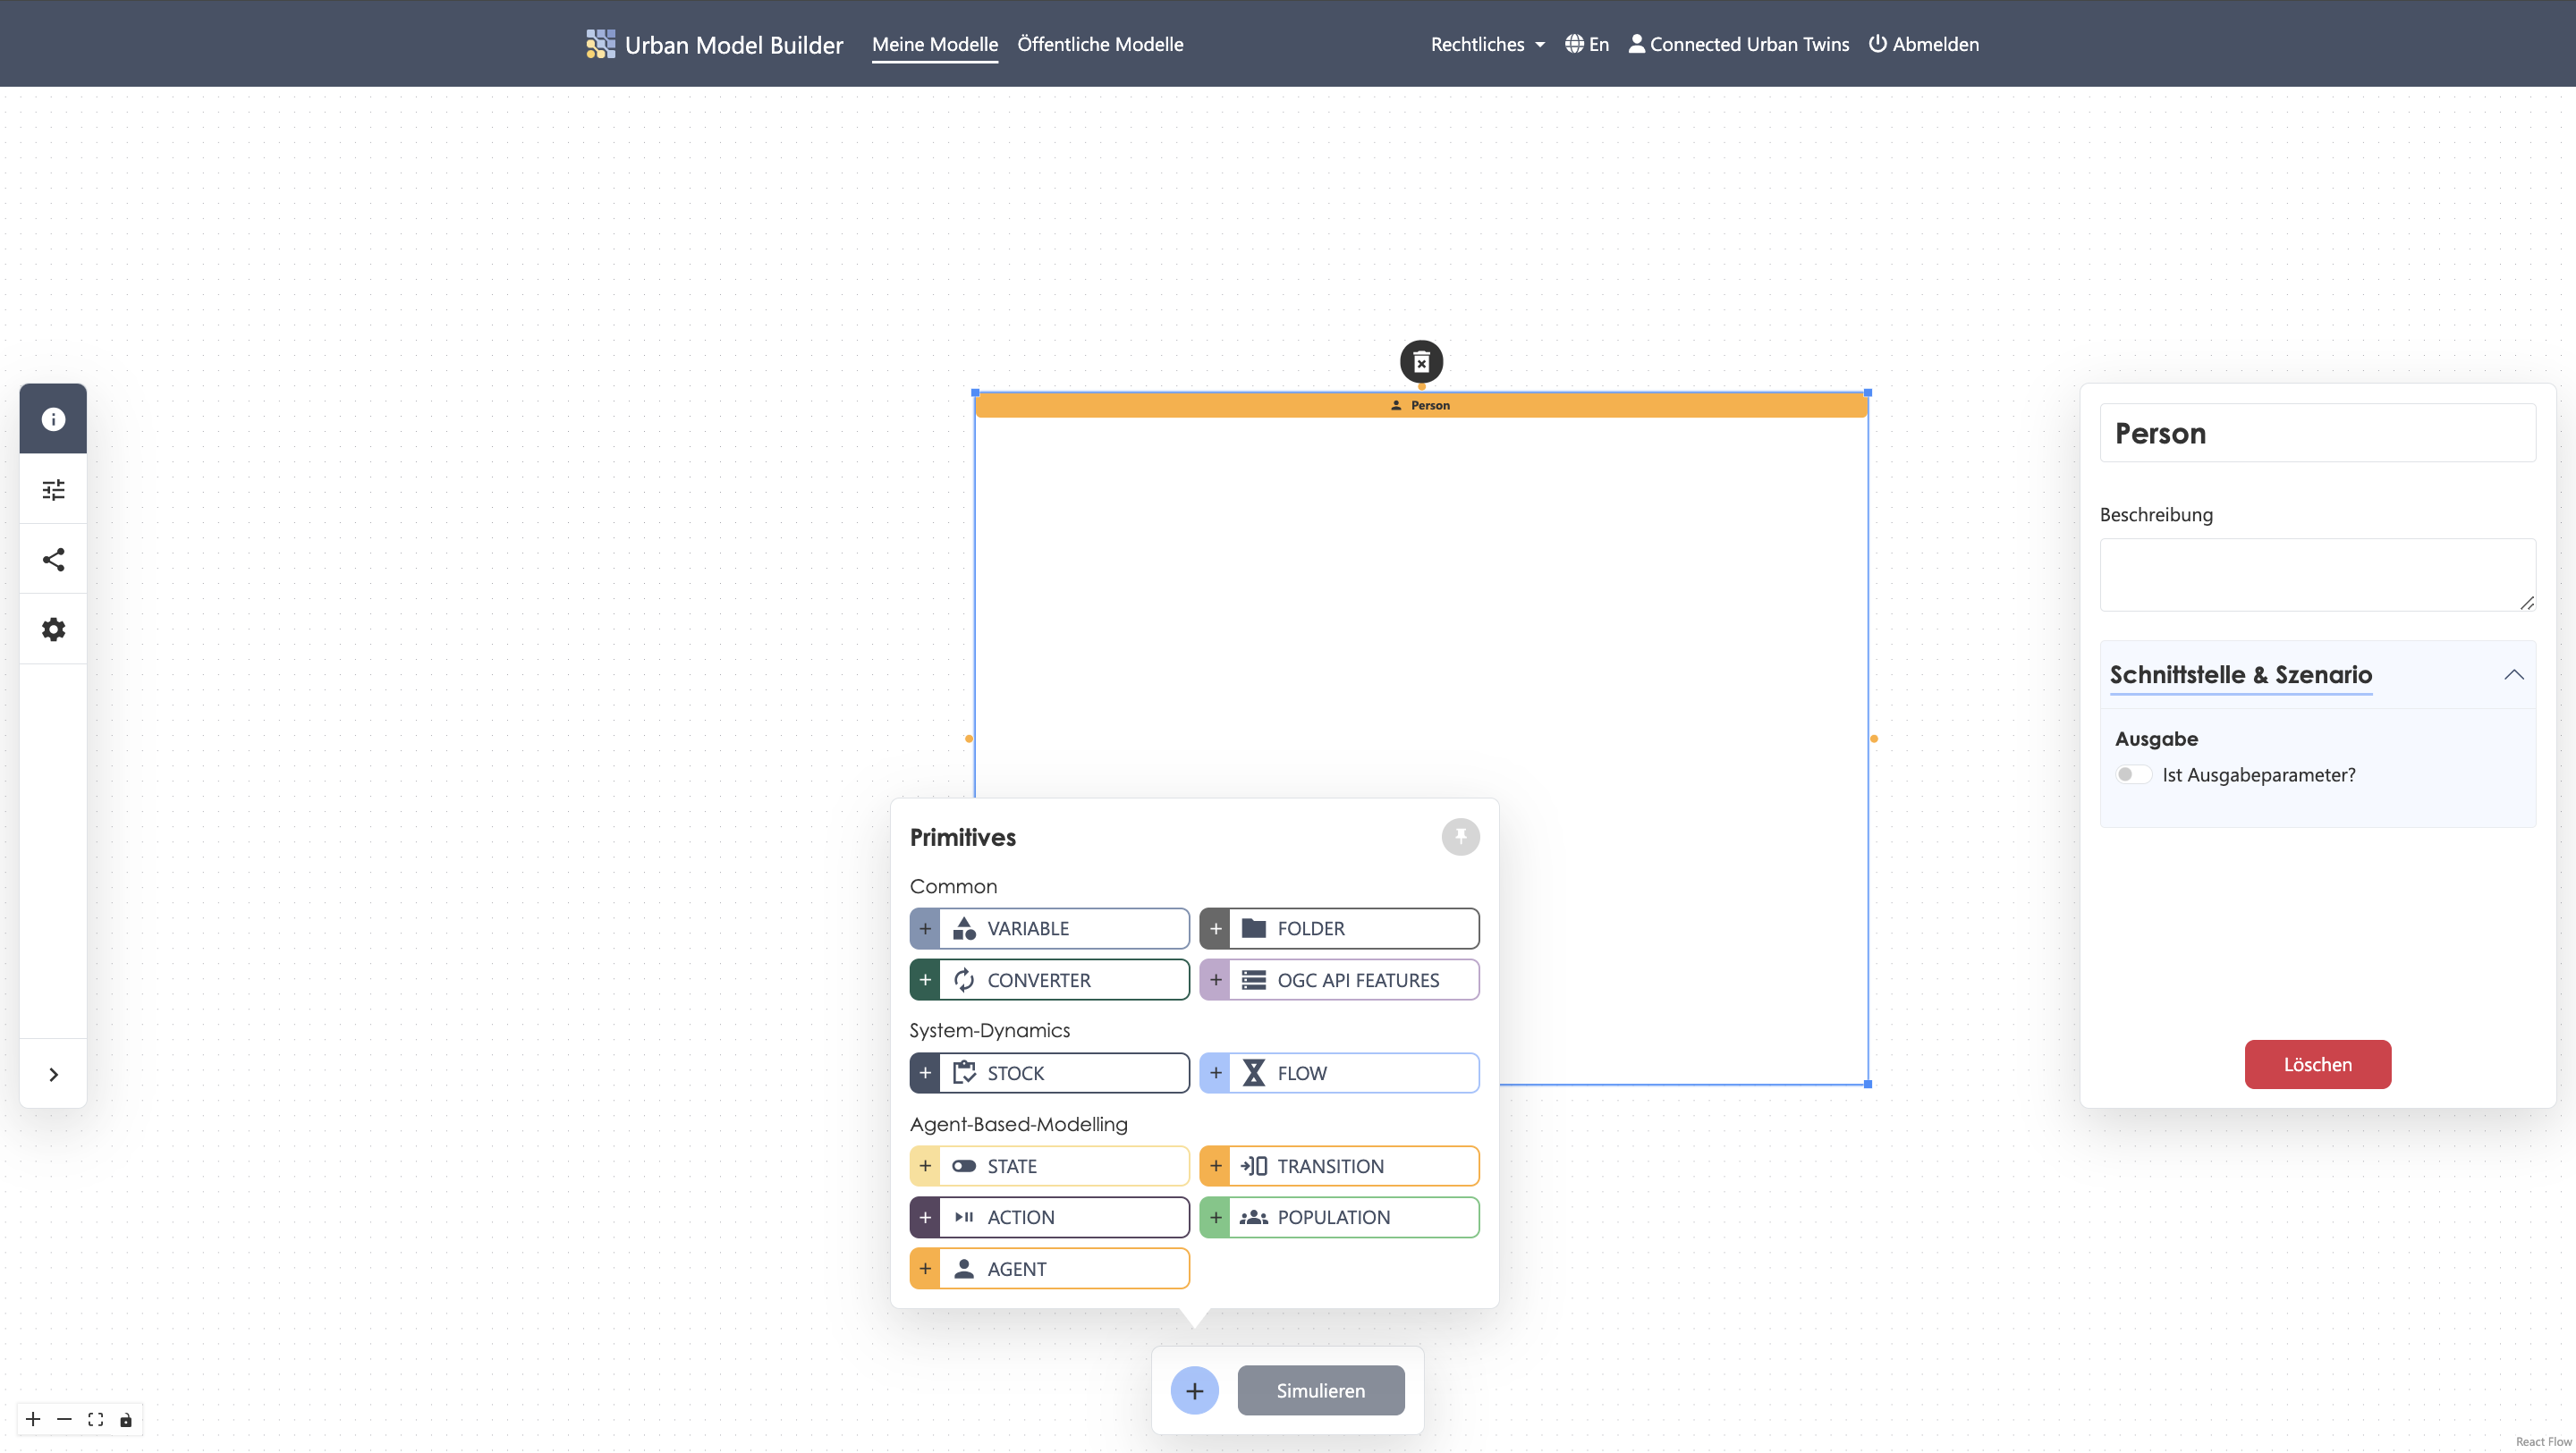The height and width of the screenshot is (1453, 2576).
Task: Click the round blue add-primitive button
Action: pyautogui.click(x=1194, y=1390)
